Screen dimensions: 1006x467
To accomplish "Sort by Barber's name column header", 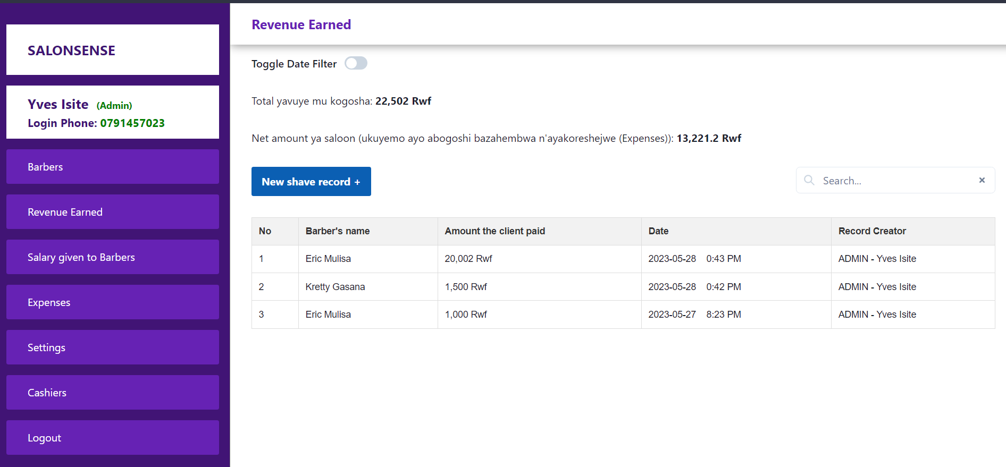I will 338,231.
